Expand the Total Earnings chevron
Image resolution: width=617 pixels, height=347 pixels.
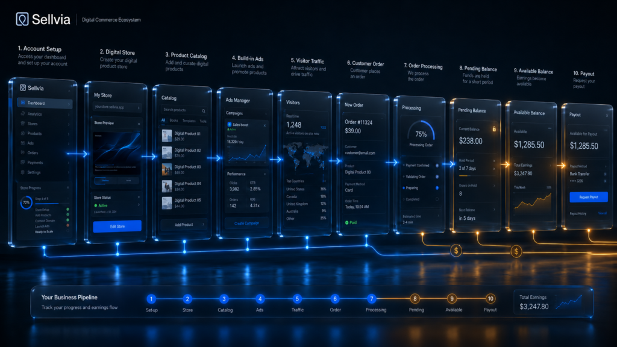click(x=550, y=166)
